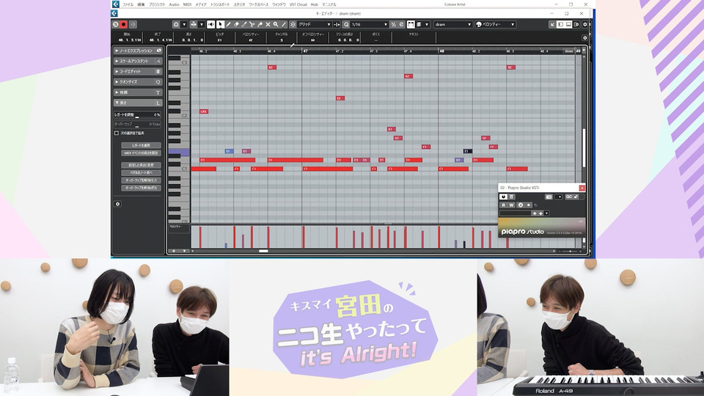Select the Mute X tool
704x396 pixels.
point(268,24)
